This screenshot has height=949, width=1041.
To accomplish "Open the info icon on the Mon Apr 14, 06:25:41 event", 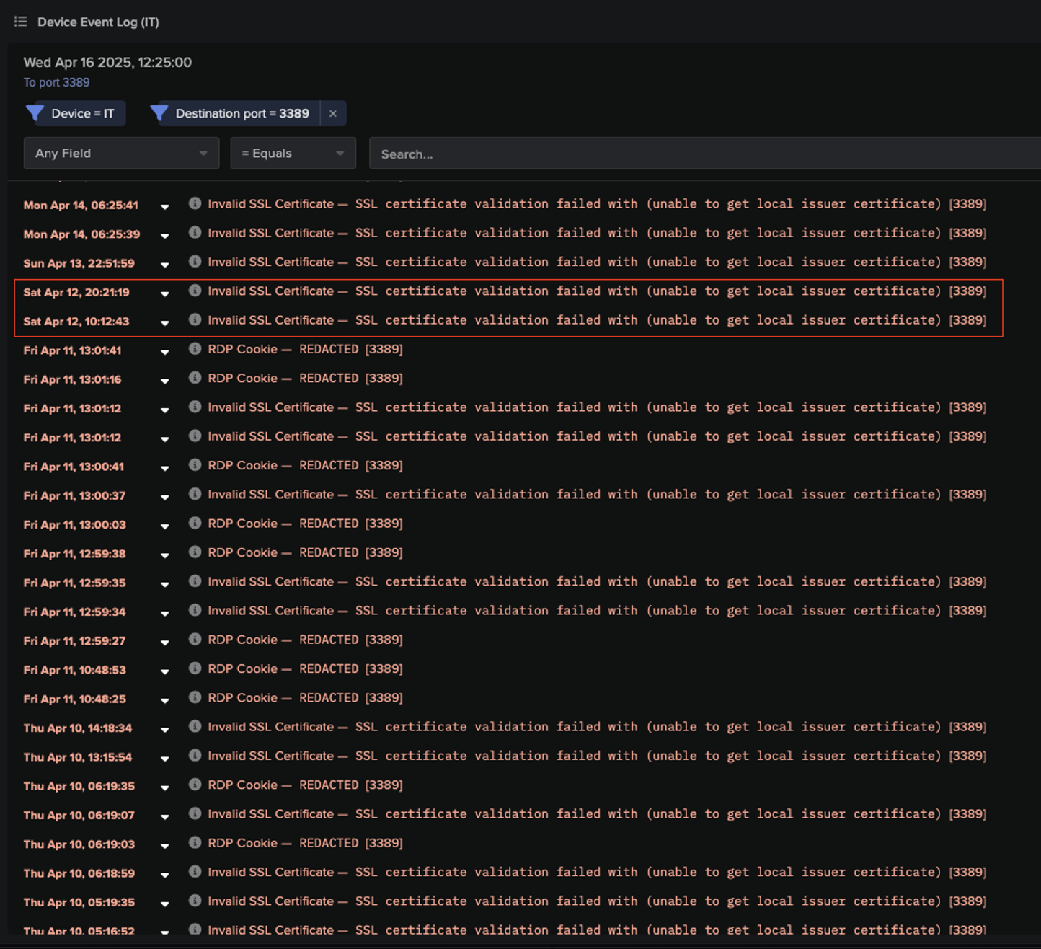I will [195, 203].
